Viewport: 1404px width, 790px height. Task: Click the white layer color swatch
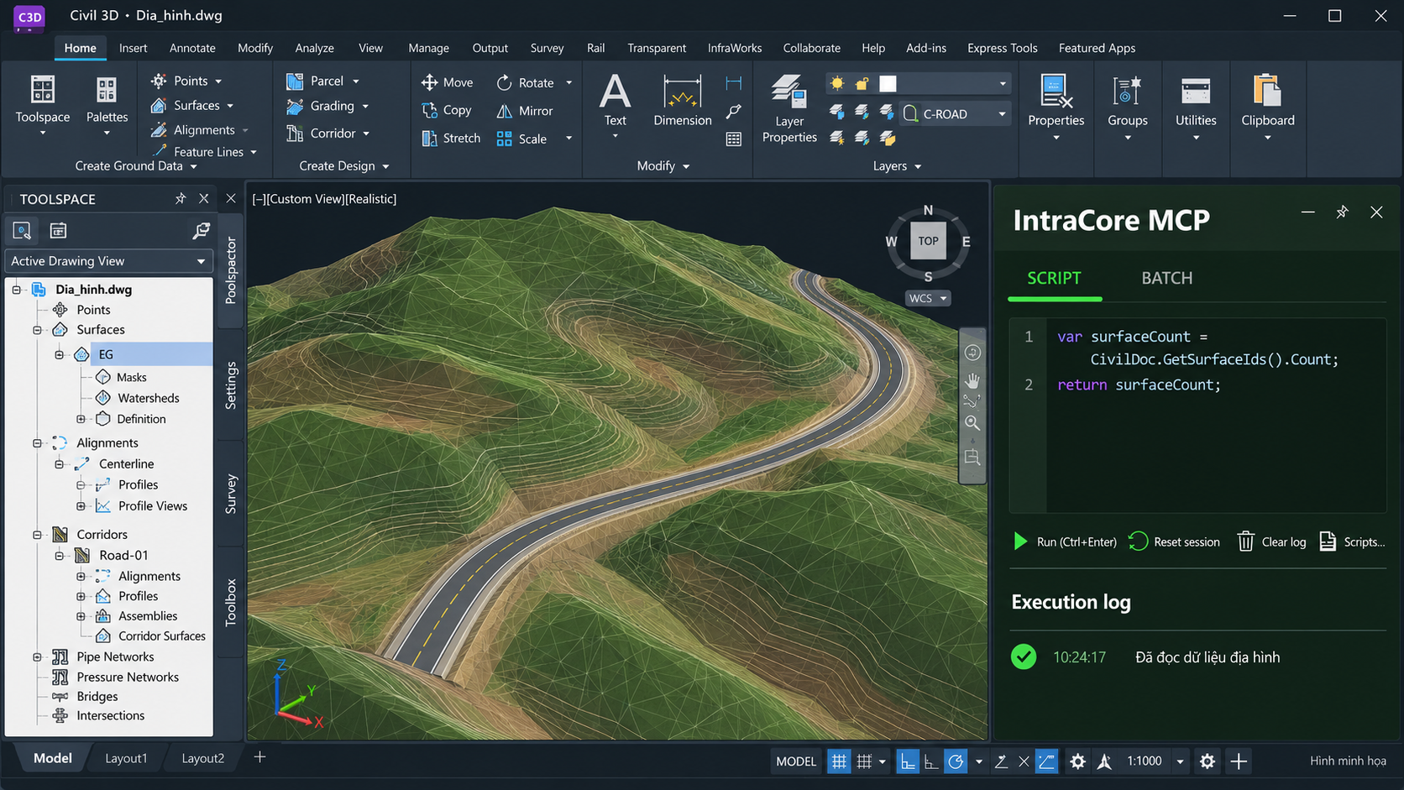coord(888,83)
